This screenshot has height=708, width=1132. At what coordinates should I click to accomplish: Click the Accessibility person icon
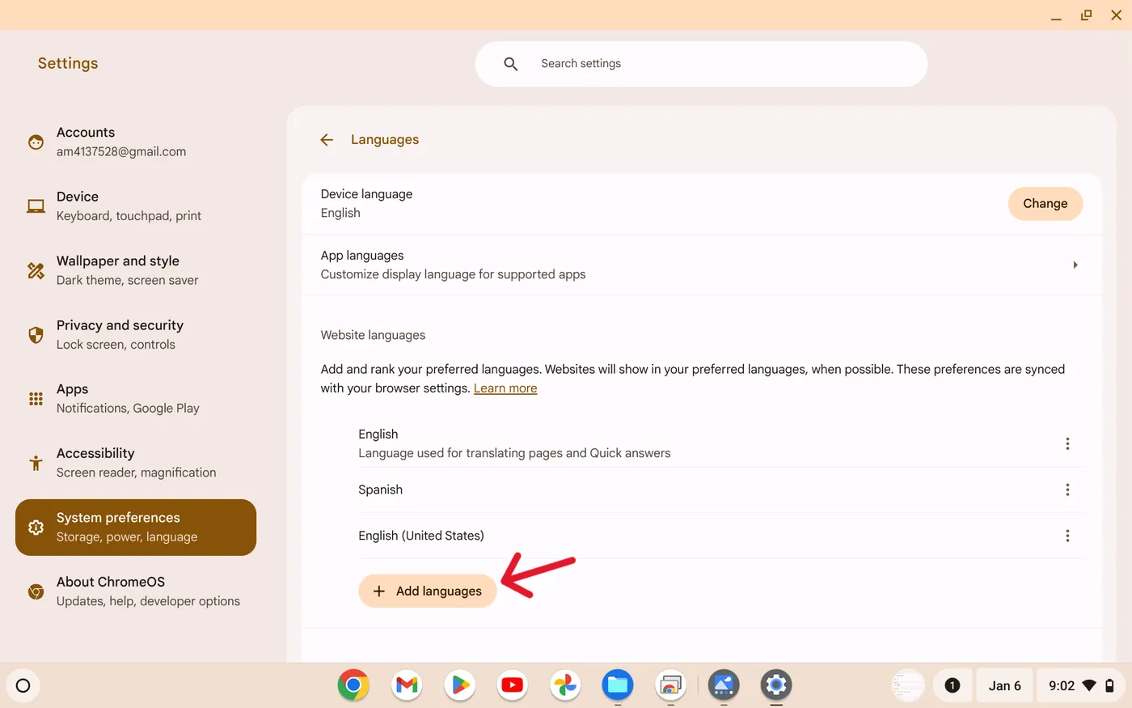pyautogui.click(x=36, y=463)
